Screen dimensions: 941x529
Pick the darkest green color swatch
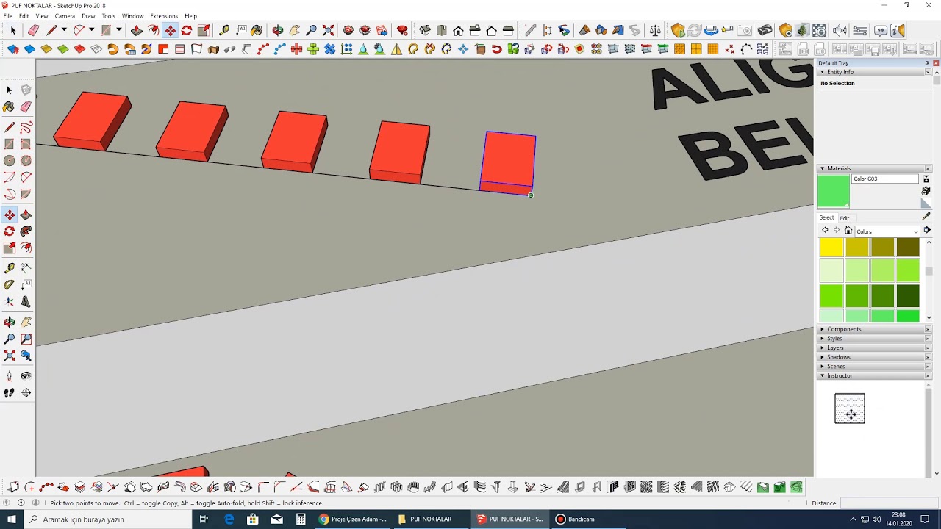click(908, 295)
